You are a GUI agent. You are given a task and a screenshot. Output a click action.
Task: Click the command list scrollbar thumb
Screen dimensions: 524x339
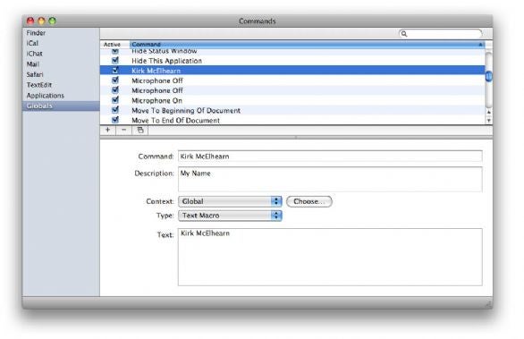[488, 77]
